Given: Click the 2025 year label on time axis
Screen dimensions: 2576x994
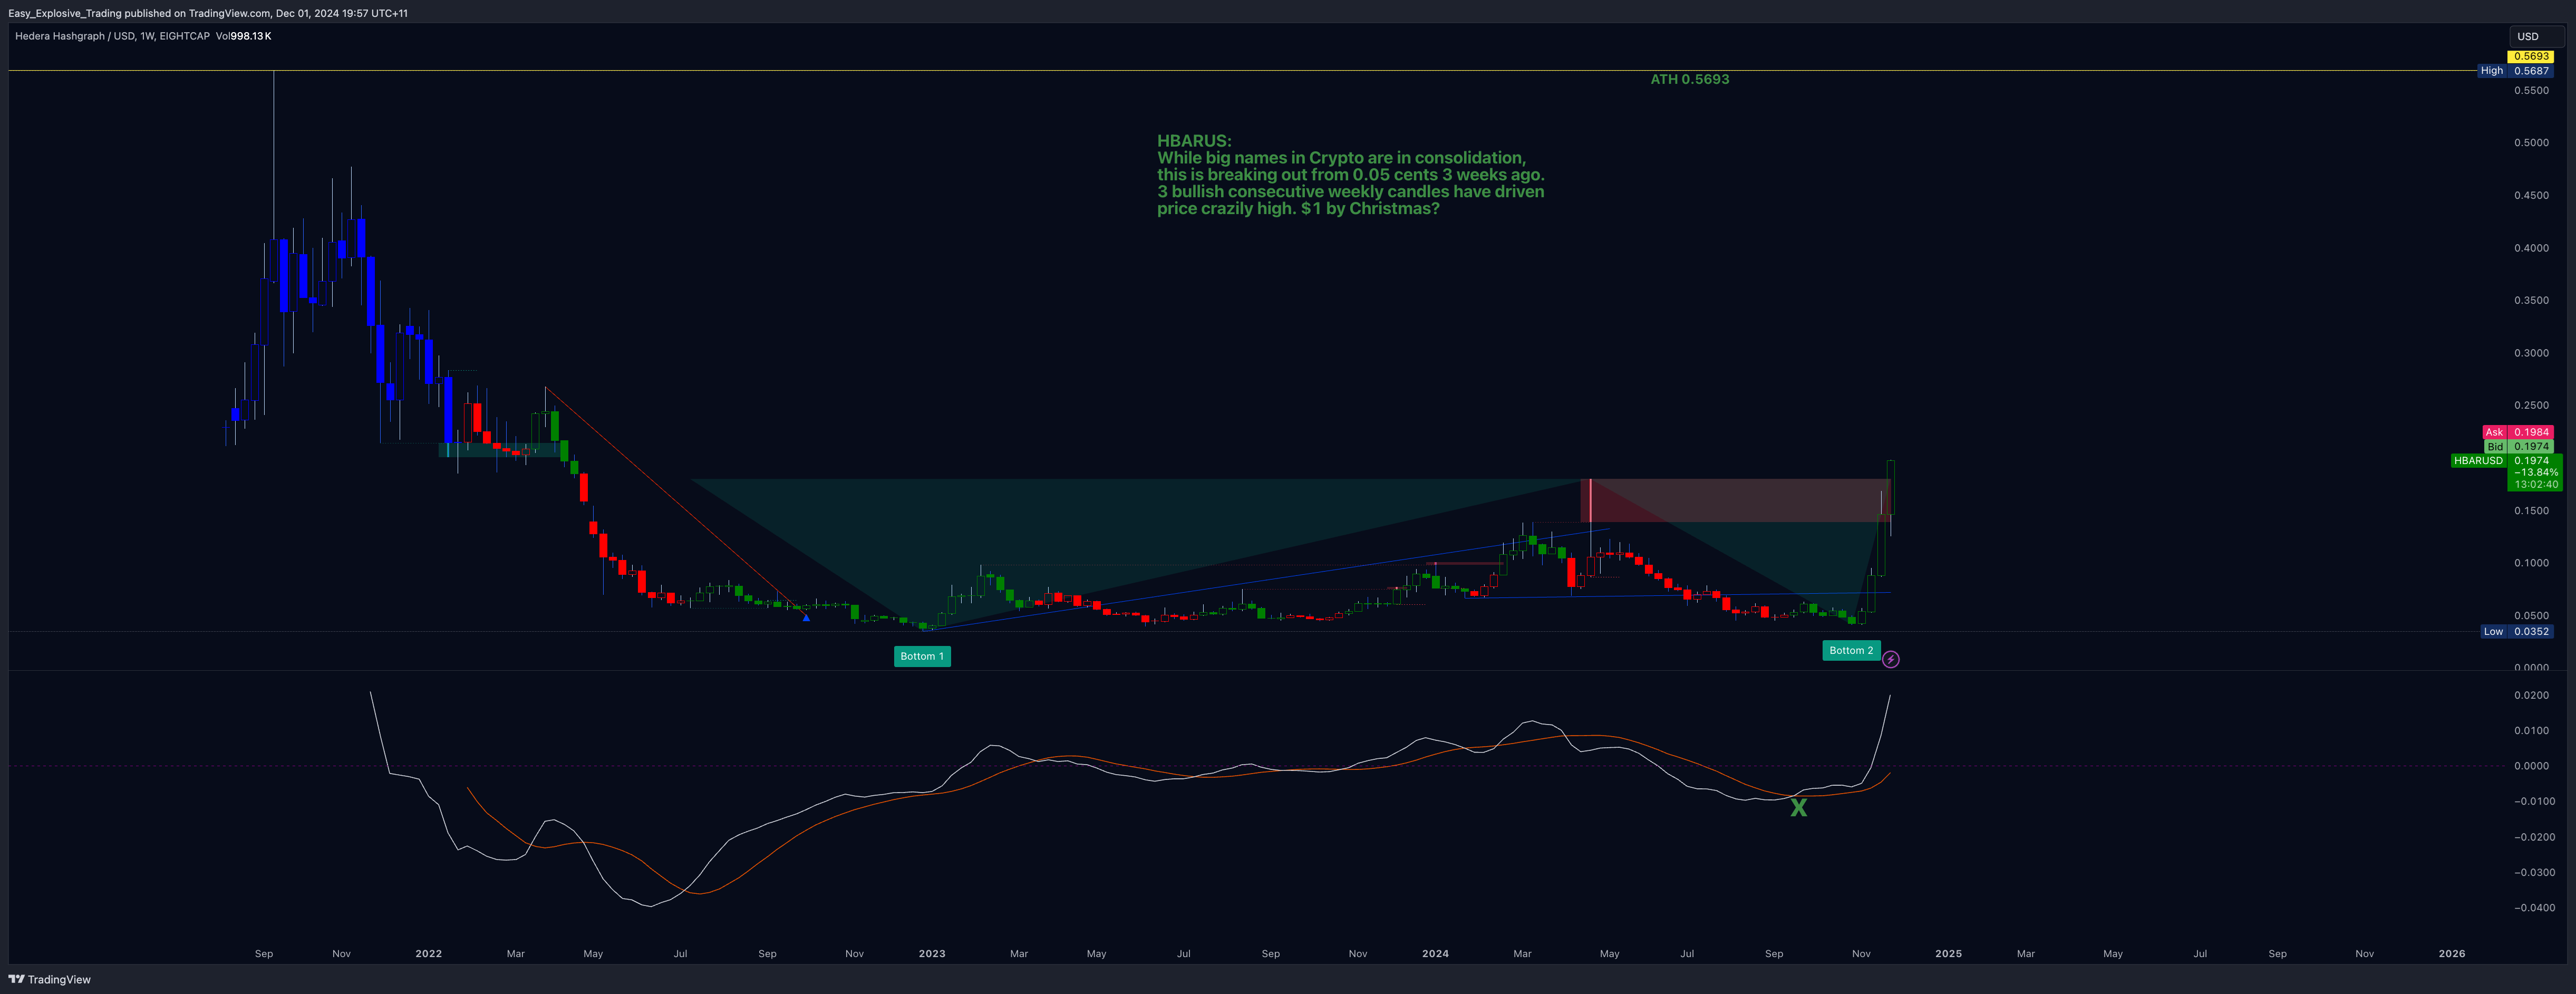Looking at the screenshot, I should (1947, 953).
